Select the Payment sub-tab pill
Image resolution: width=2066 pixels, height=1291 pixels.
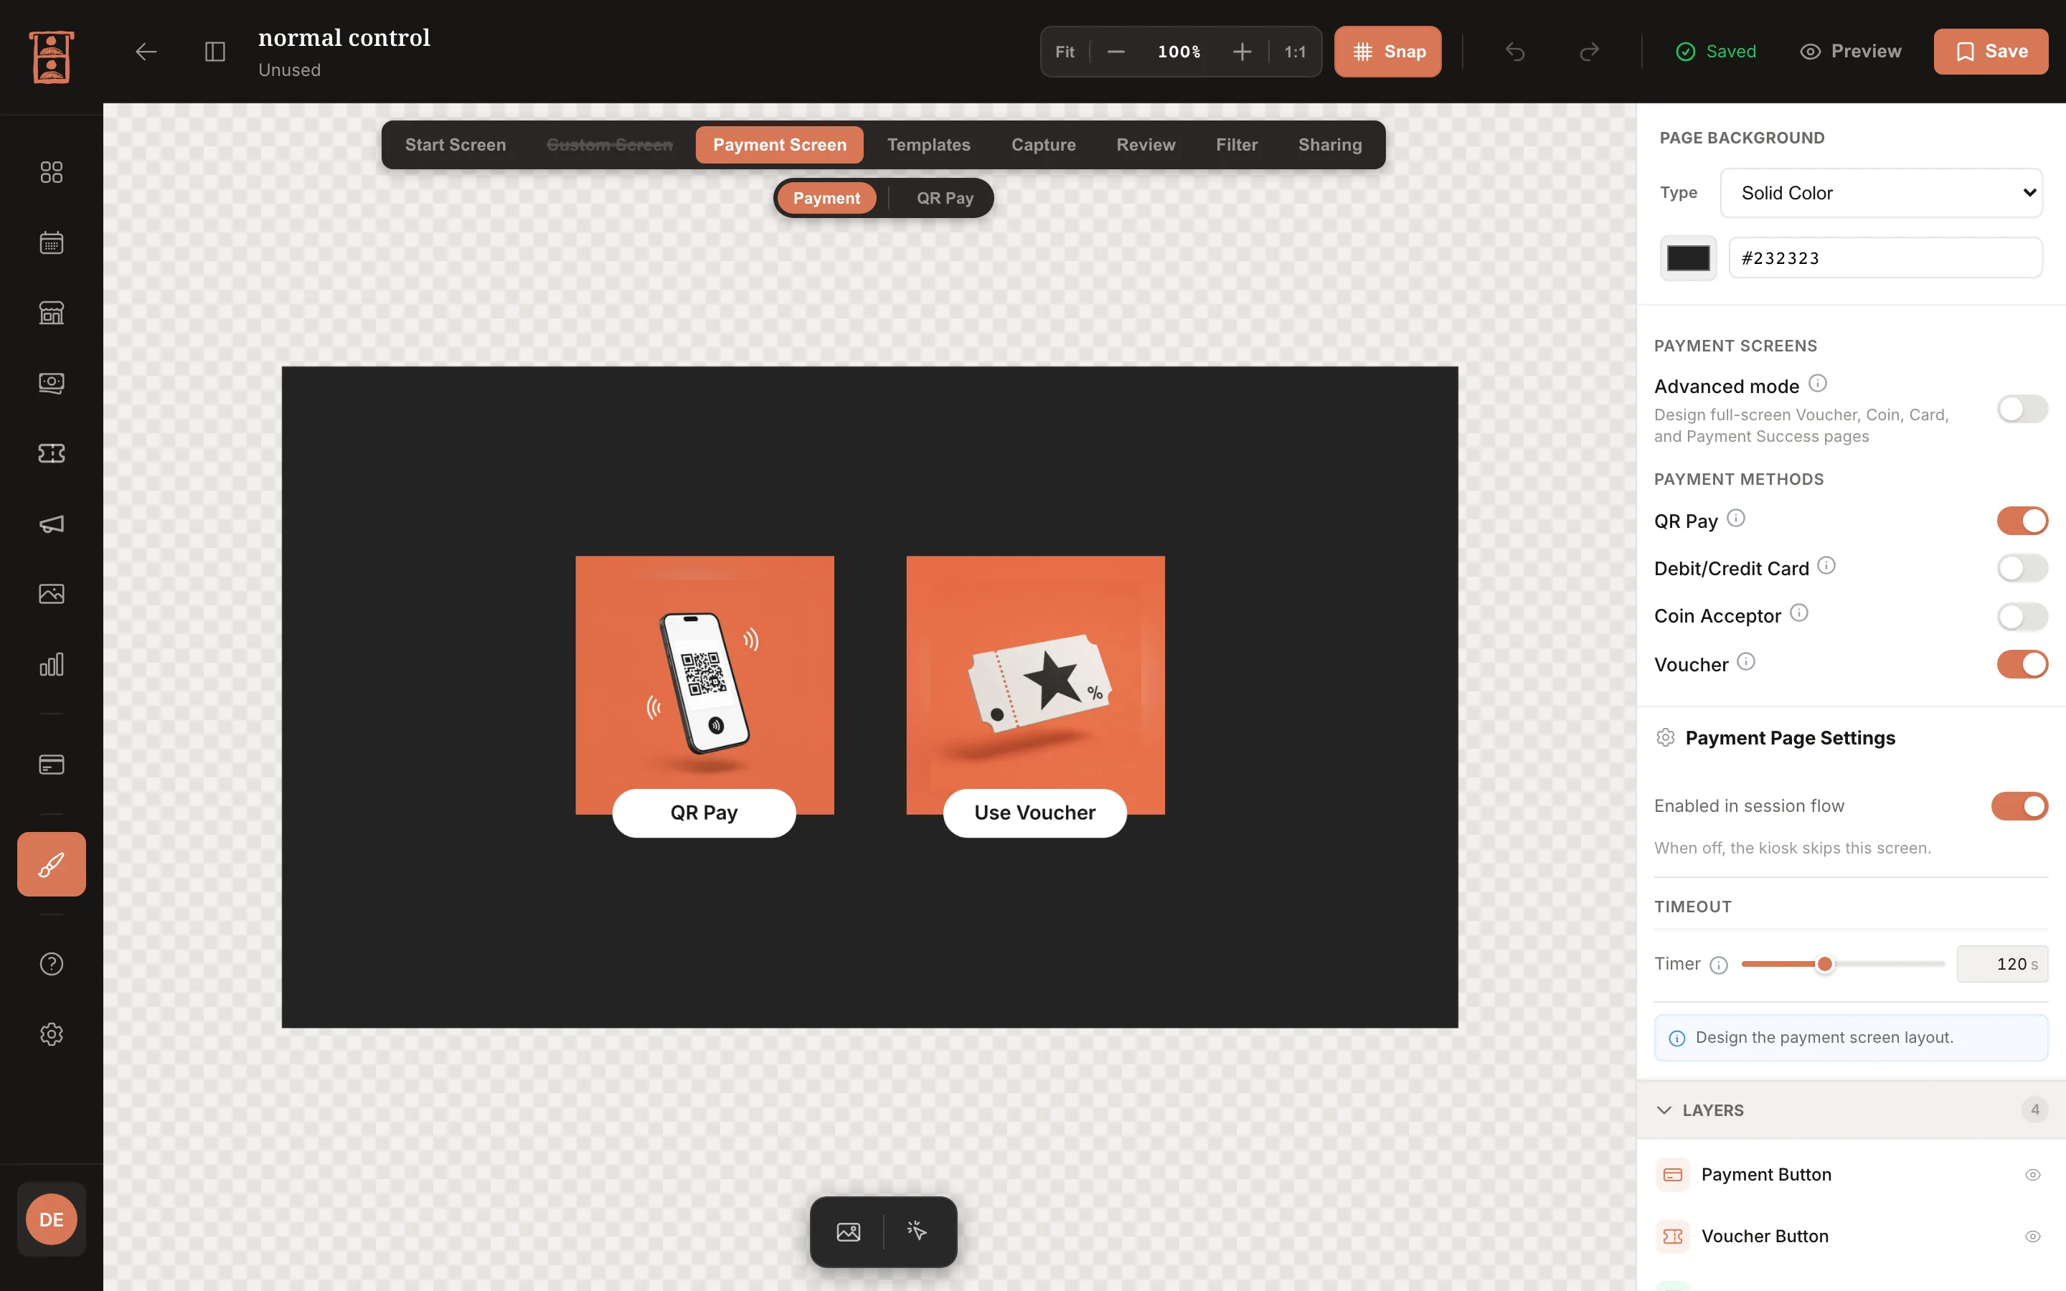[826, 198]
